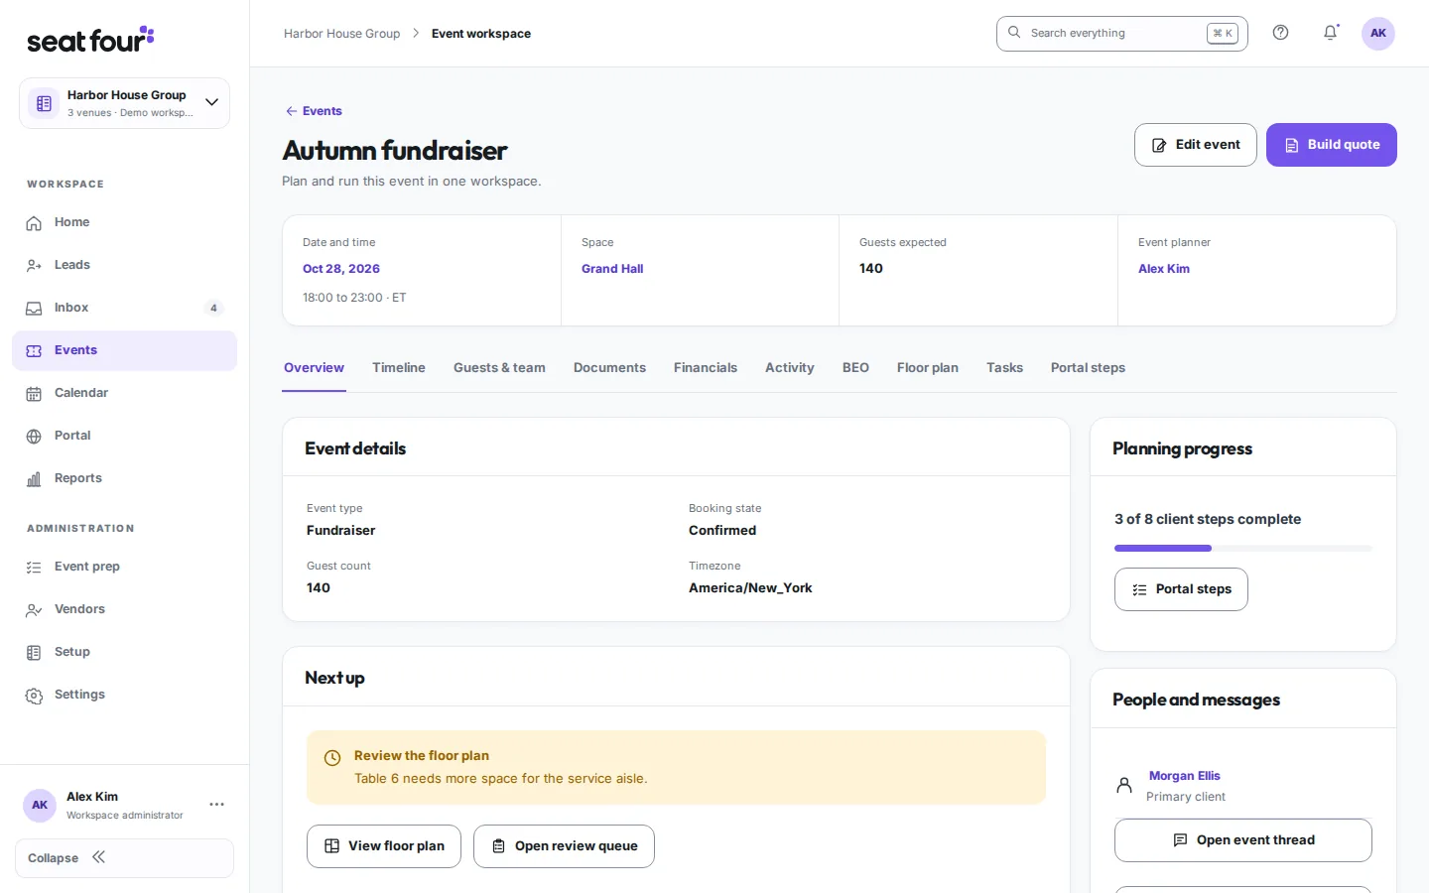Viewport: 1429px width, 893px height.
Task: Collapse the sidebar navigation
Action: (x=124, y=858)
